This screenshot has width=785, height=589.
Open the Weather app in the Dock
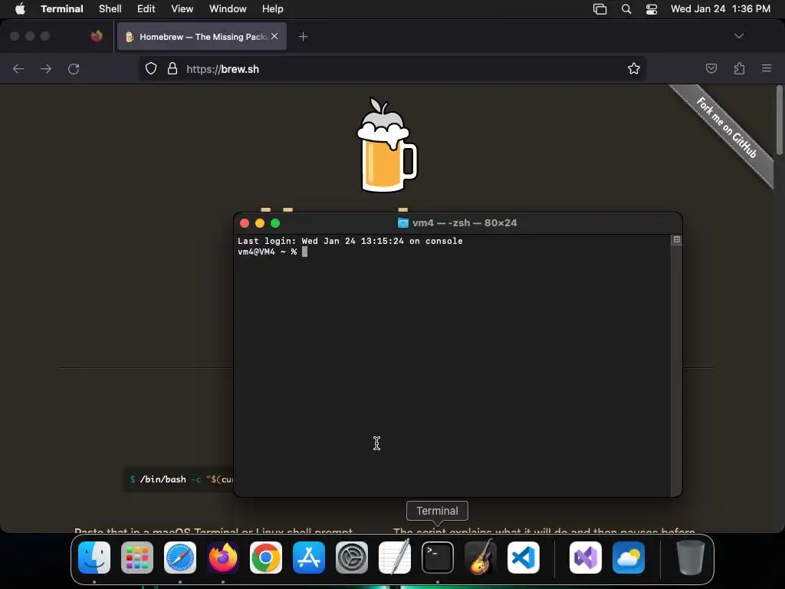(x=629, y=557)
